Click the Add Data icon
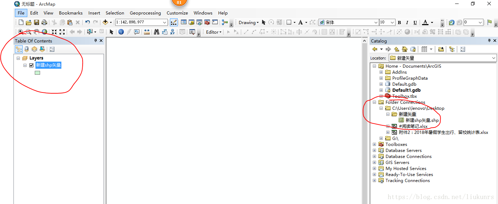498x204 pixels. tap(105, 22)
